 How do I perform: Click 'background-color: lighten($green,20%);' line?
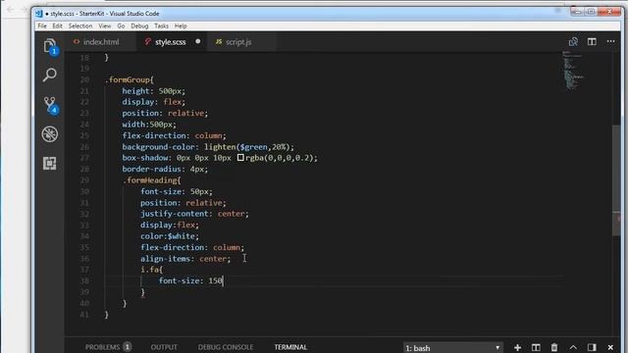coord(208,147)
